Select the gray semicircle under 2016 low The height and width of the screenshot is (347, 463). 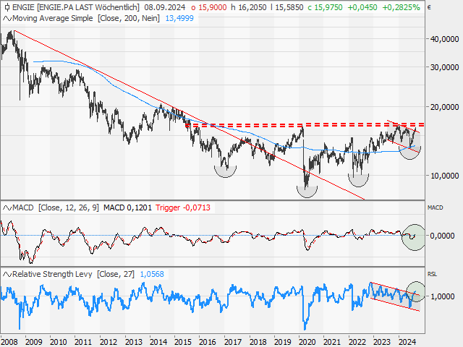coord(225,172)
